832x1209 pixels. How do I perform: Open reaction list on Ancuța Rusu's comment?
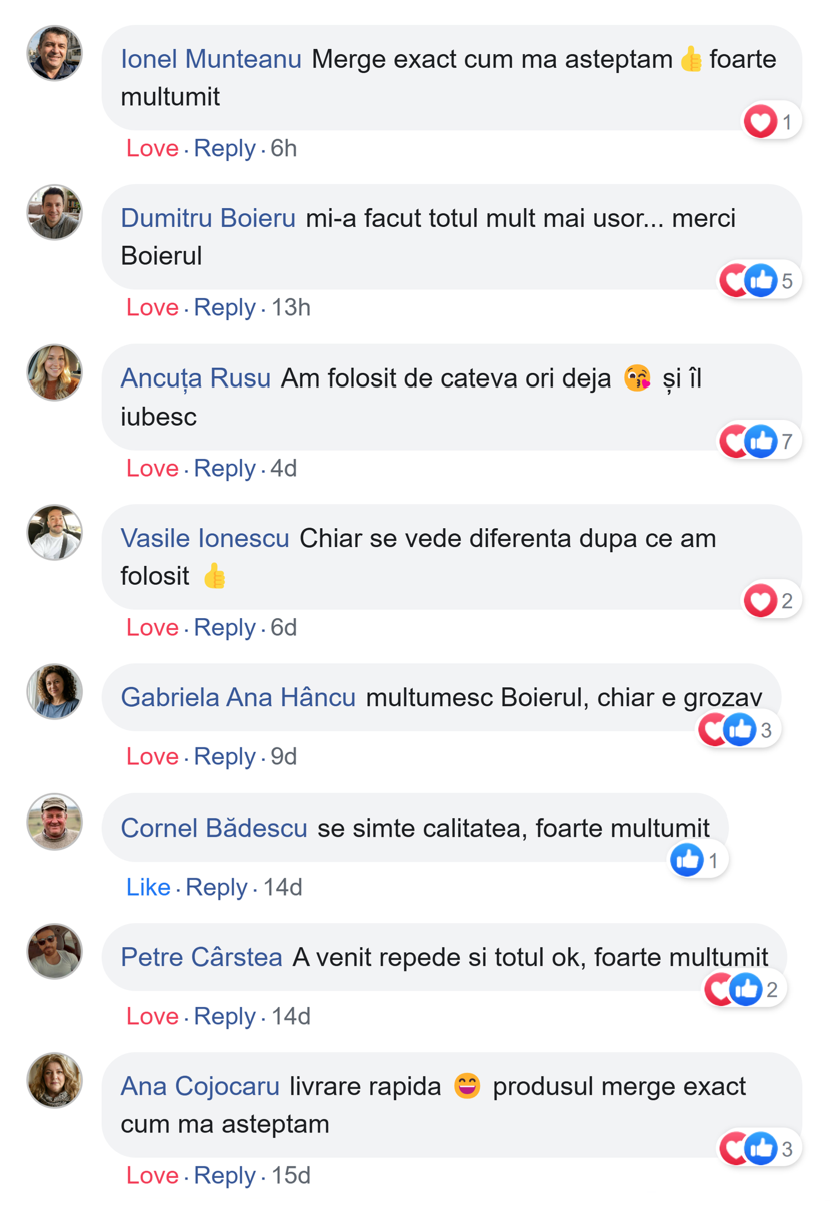(x=759, y=441)
